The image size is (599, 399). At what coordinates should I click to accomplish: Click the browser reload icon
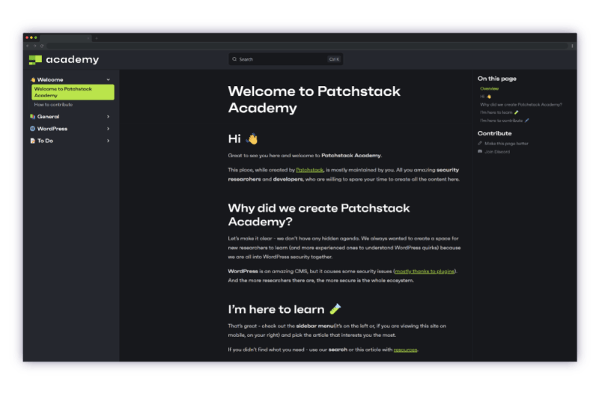pyautogui.click(x=42, y=46)
